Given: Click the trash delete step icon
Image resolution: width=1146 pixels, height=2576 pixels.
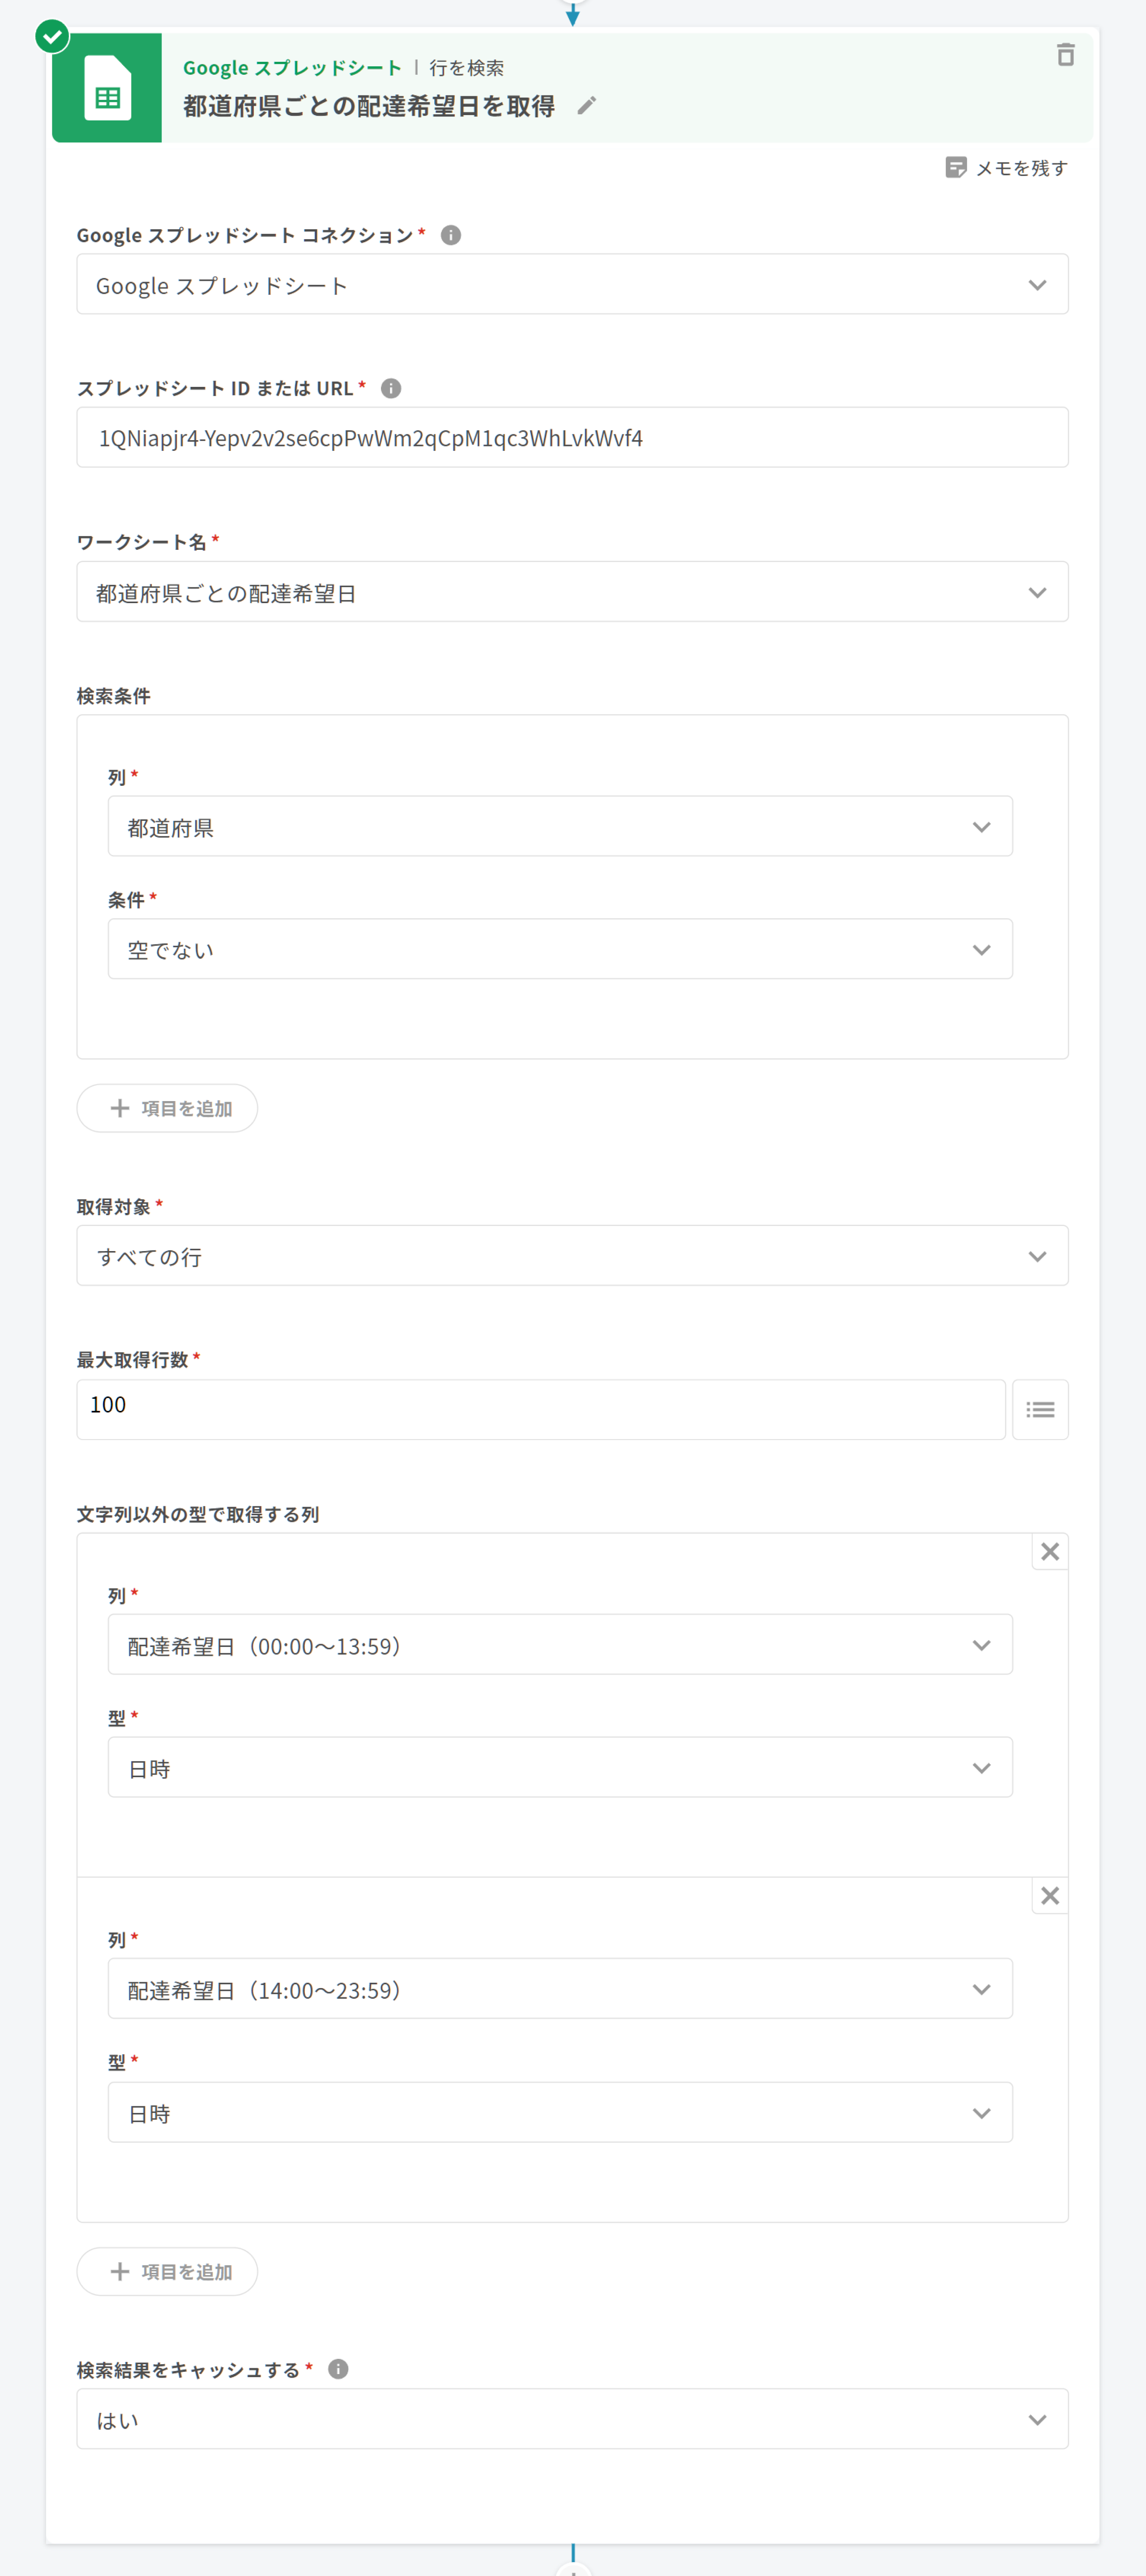Looking at the screenshot, I should point(1065,55).
